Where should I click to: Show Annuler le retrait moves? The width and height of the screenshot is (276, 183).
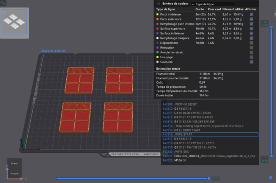[x=251, y=52]
